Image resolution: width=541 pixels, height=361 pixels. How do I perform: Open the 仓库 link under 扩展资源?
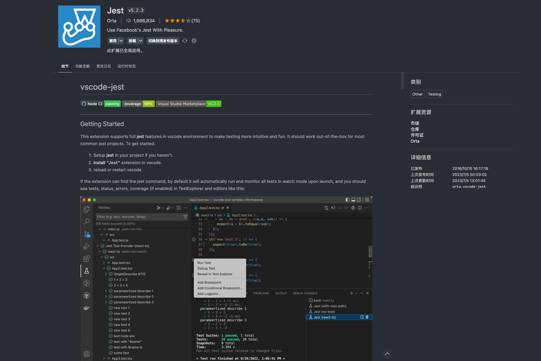pos(415,129)
